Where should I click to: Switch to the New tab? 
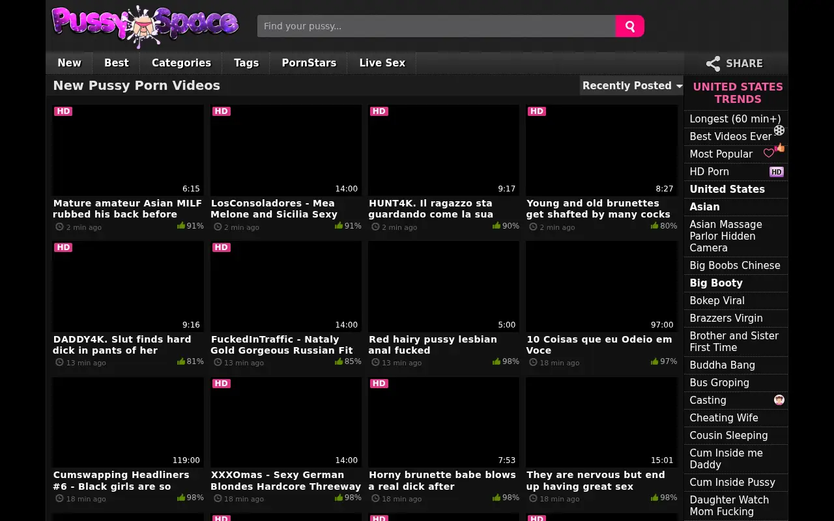(x=69, y=63)
